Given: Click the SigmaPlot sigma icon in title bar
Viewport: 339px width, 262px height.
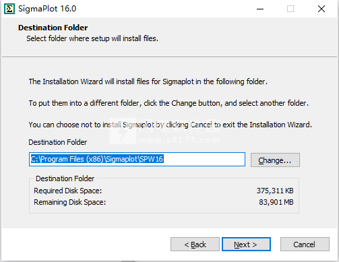Looking at the screenshot, I should (9, 9).
